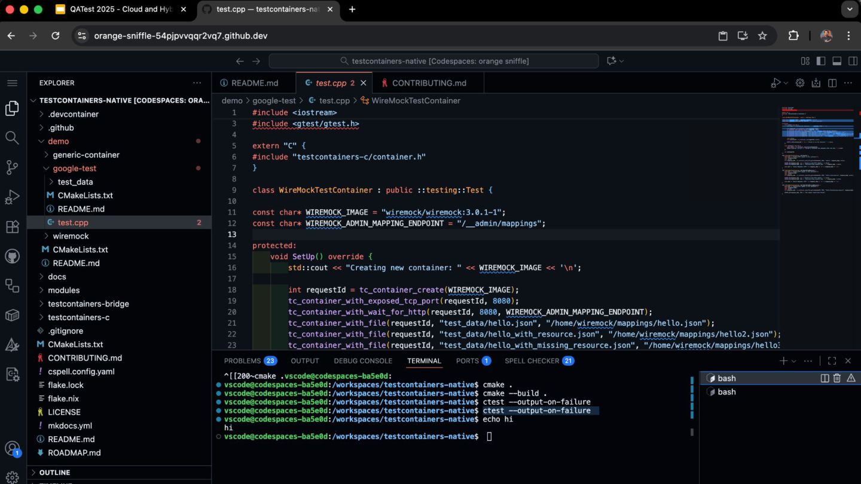Open Run and Debug view icon

click(12, 197)
